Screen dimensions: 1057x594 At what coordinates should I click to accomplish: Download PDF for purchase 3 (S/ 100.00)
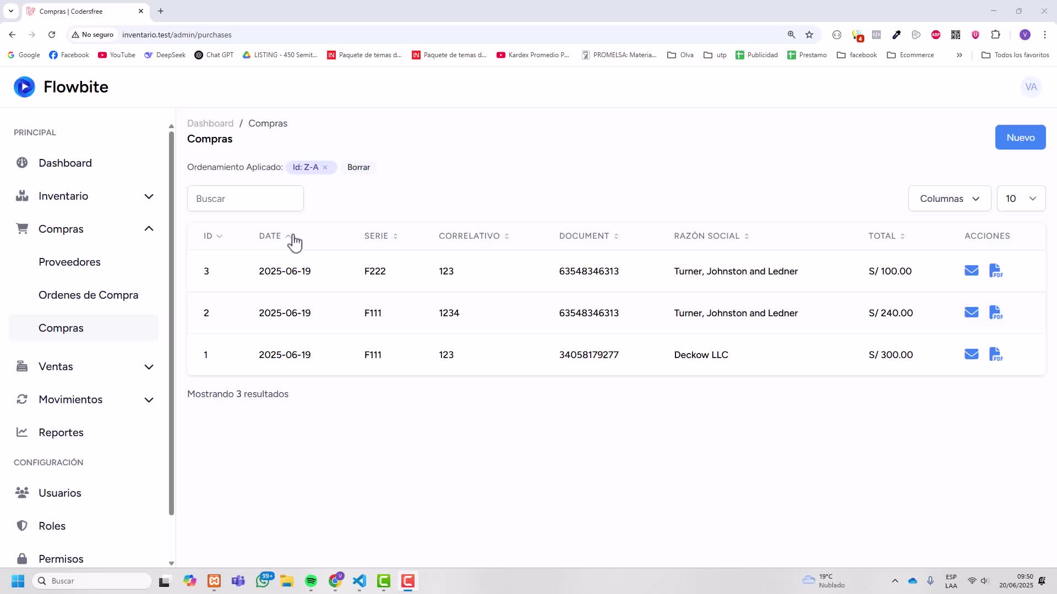click(996, 271)
